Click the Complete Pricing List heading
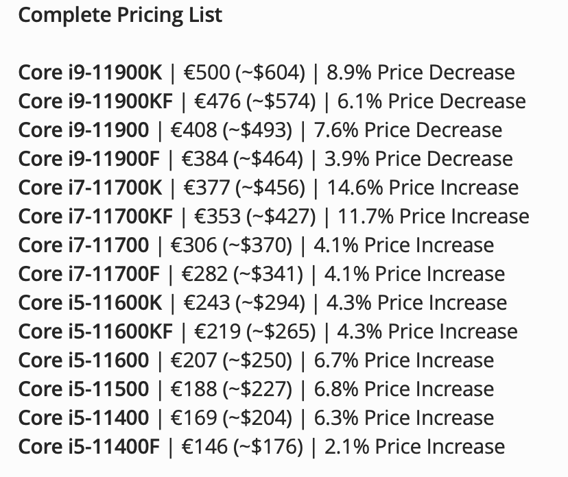Screen dimensions: 568x477 click(x=120, y=16)
